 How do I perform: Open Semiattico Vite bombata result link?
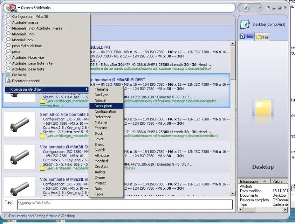[x=64, y=114]
